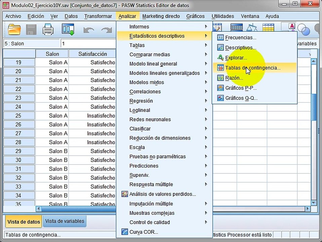Expand the Tablas submenu arrow
322x242 pixels.
206,45
